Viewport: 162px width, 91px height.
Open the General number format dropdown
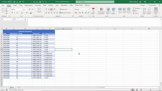pos(89,9)
